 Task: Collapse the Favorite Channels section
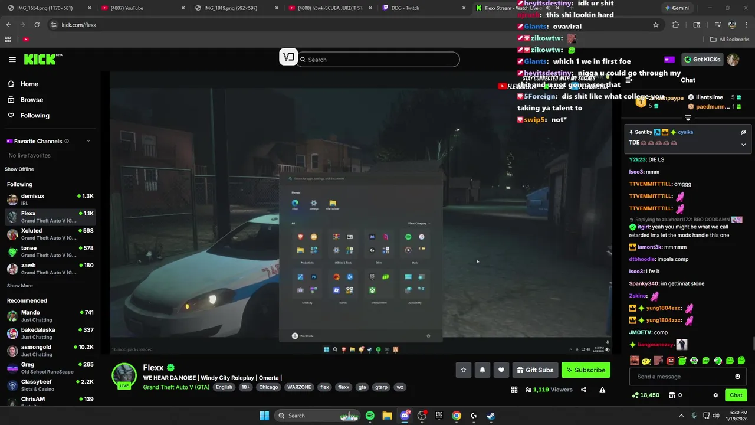click(x=88, y=141)
